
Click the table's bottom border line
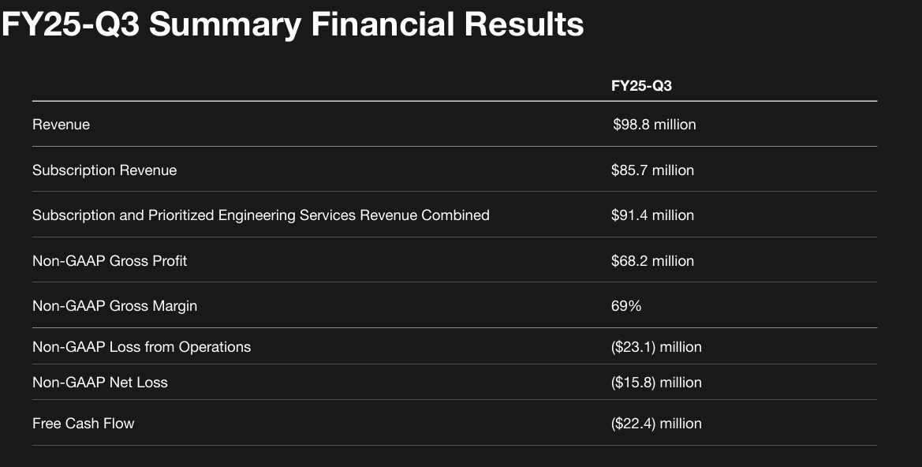454,446
